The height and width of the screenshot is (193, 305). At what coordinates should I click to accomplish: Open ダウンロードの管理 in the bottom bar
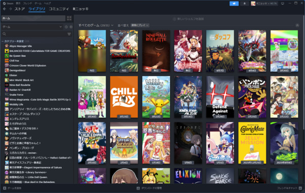click(149, 188)
